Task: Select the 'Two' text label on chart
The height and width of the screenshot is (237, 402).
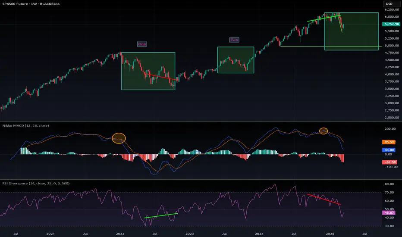Action: (x=234, y=40)
